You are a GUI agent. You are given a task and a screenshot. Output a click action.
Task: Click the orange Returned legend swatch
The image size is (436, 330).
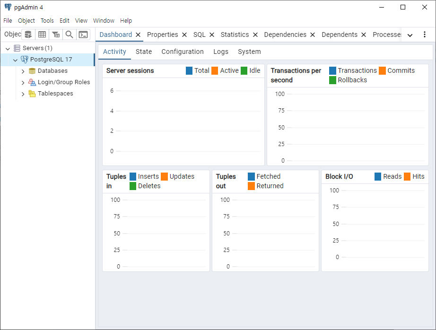pos(252,186)
